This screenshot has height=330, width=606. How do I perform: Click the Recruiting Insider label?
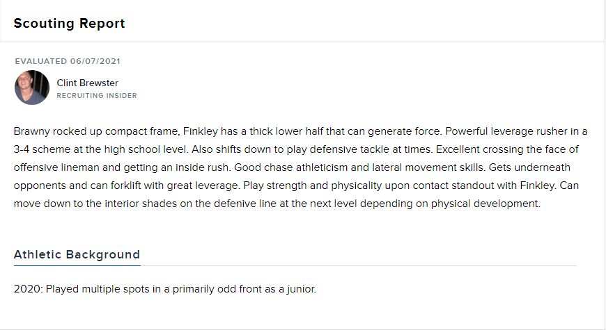point(97,96)
